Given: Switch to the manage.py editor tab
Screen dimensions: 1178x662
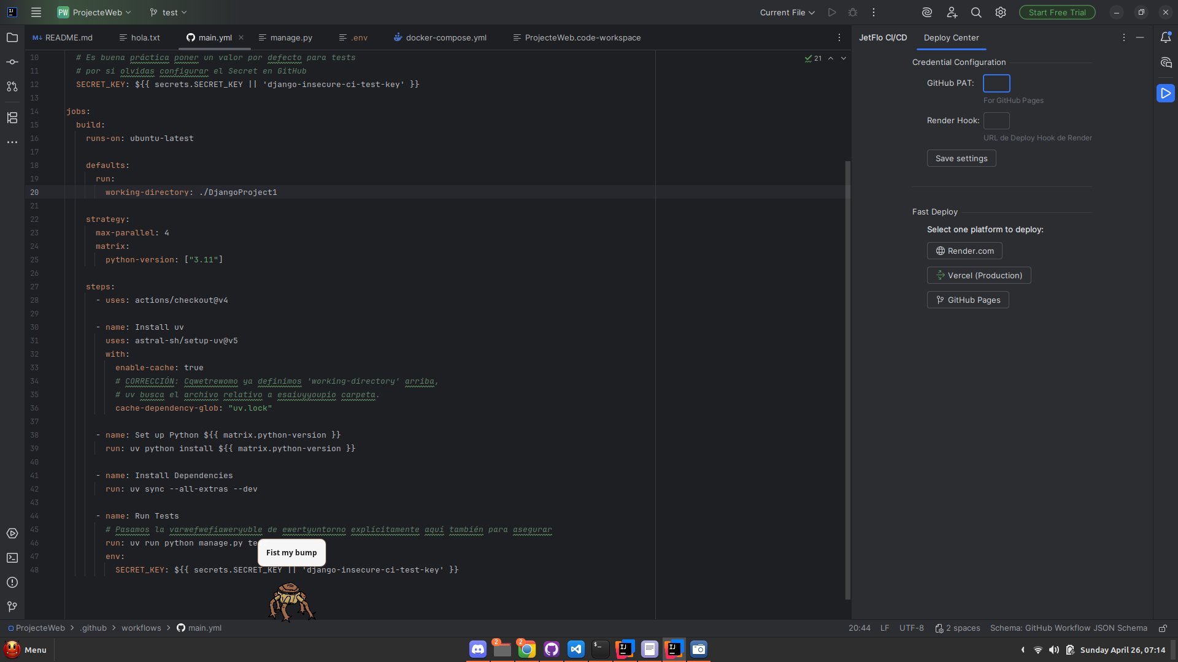Looking at the screenshot, I should coord(291,37).
